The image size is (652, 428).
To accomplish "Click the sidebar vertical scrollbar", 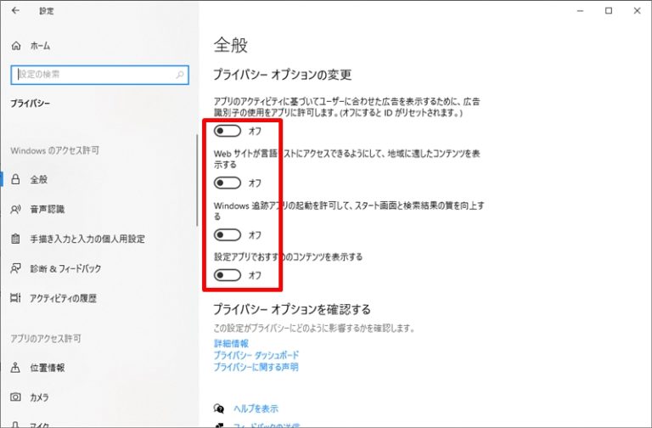I will pos(197,180).
